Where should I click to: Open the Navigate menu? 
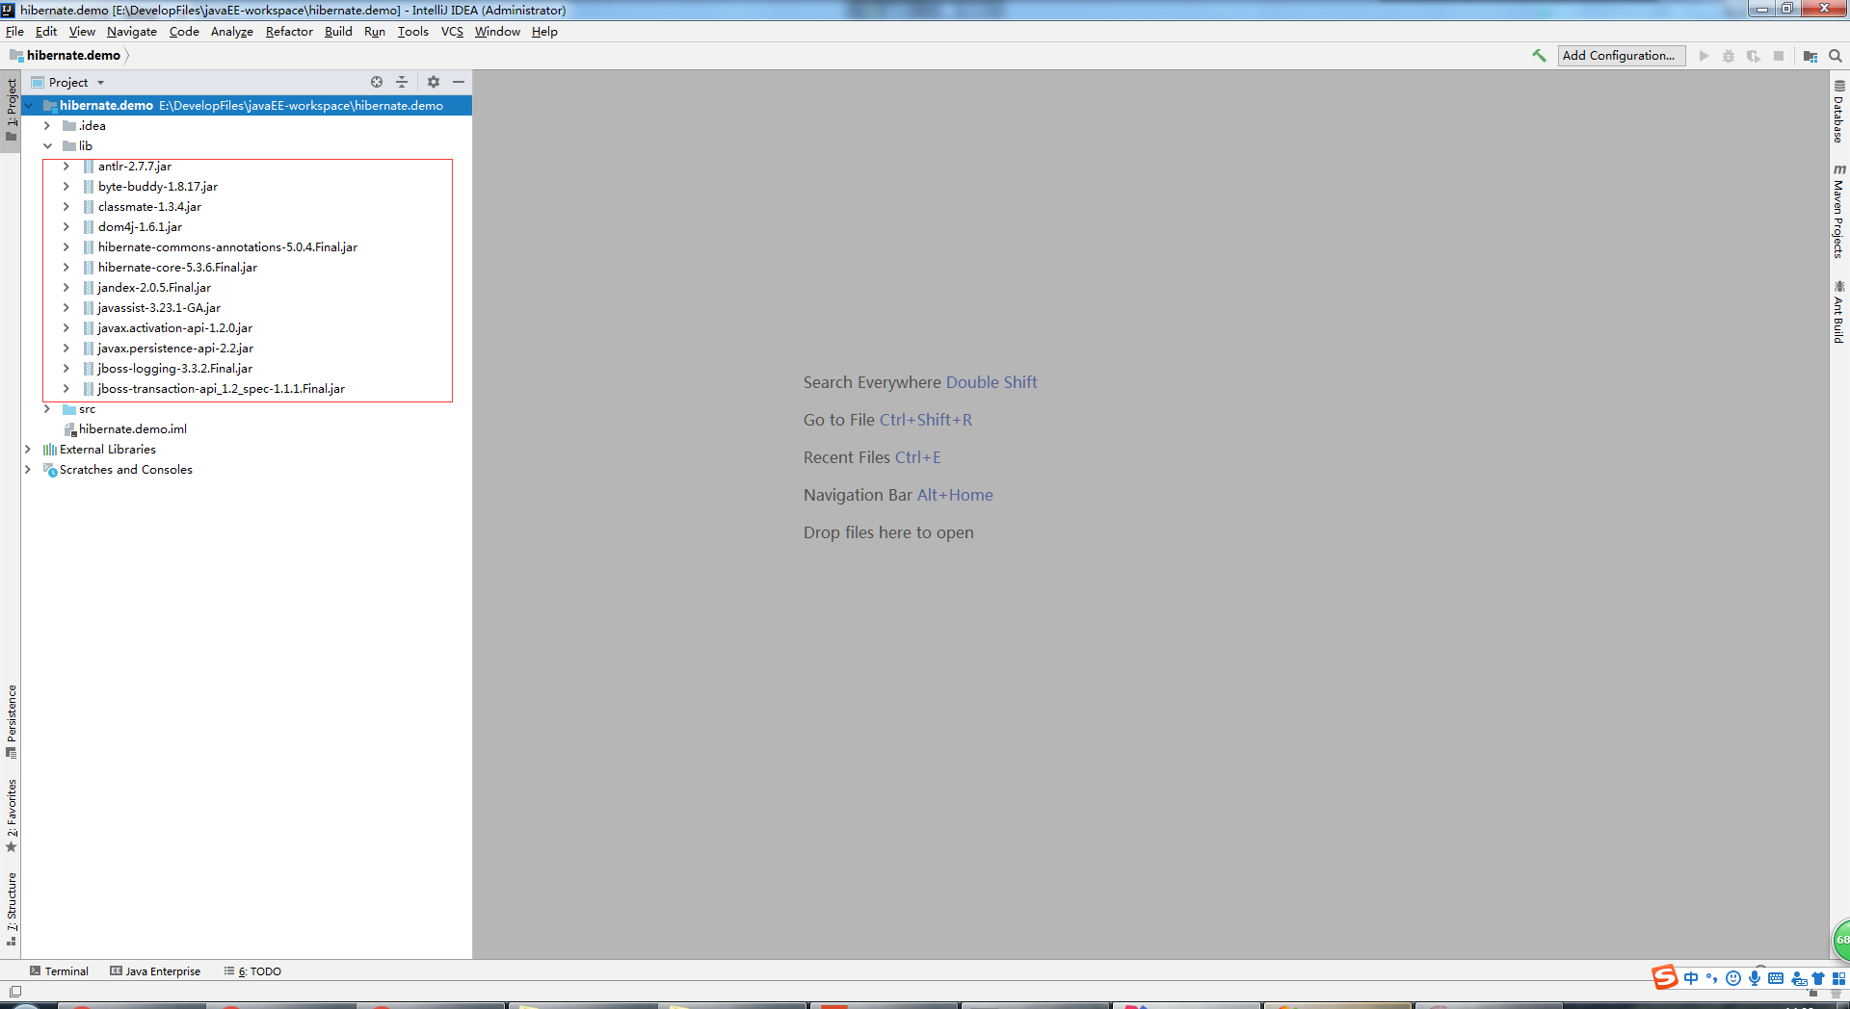pyautogui.click(x=132, y=32)
